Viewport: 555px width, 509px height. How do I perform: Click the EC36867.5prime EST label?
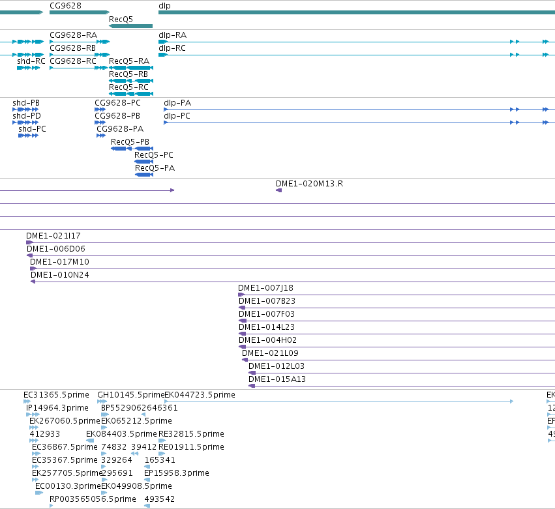[65, 448]
